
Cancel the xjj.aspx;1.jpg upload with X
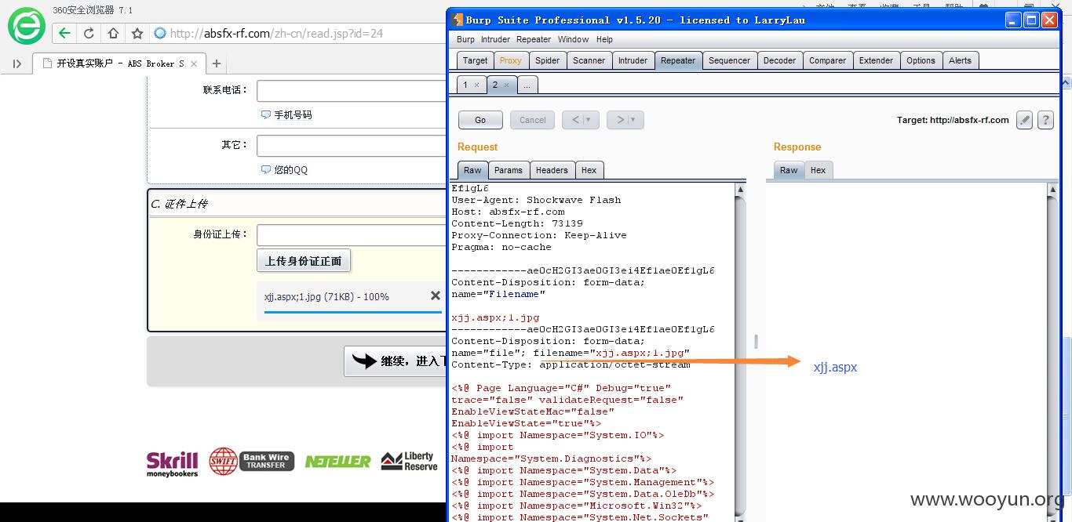436,295
